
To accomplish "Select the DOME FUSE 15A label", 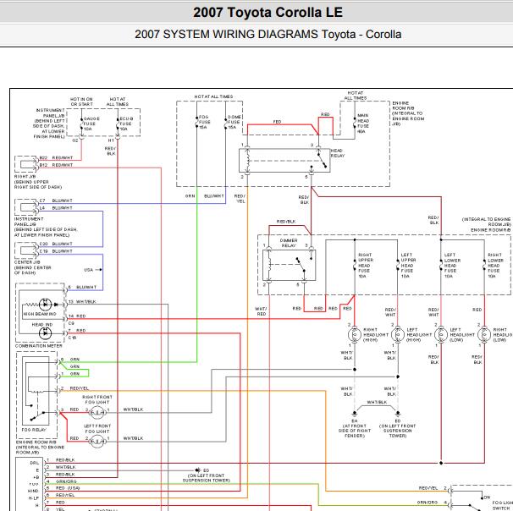I will click(234, 122).
